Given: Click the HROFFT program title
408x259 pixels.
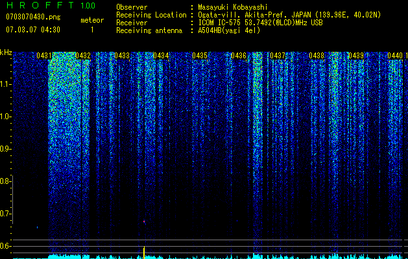Looking at the screenshot, I should coord(40,5).
